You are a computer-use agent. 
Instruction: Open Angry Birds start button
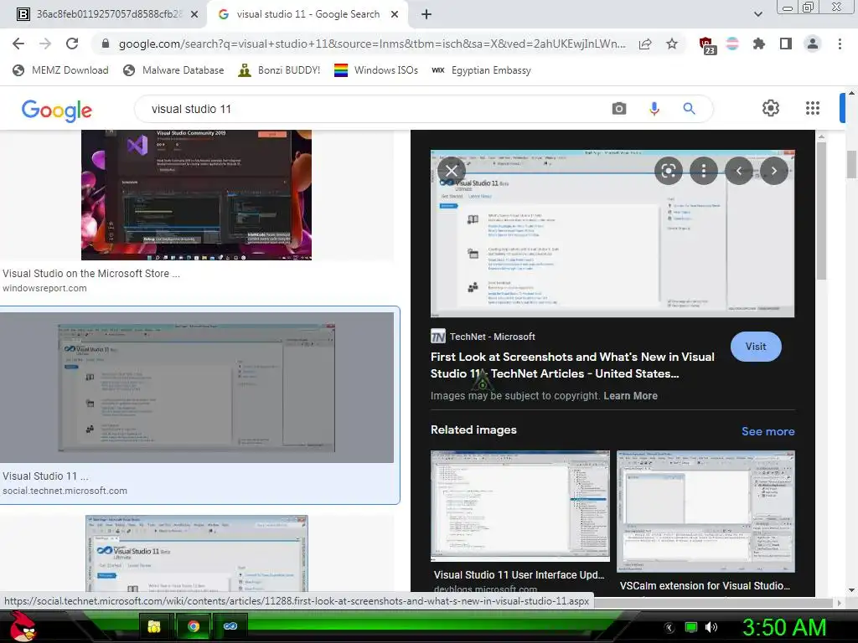click(23, 626)
